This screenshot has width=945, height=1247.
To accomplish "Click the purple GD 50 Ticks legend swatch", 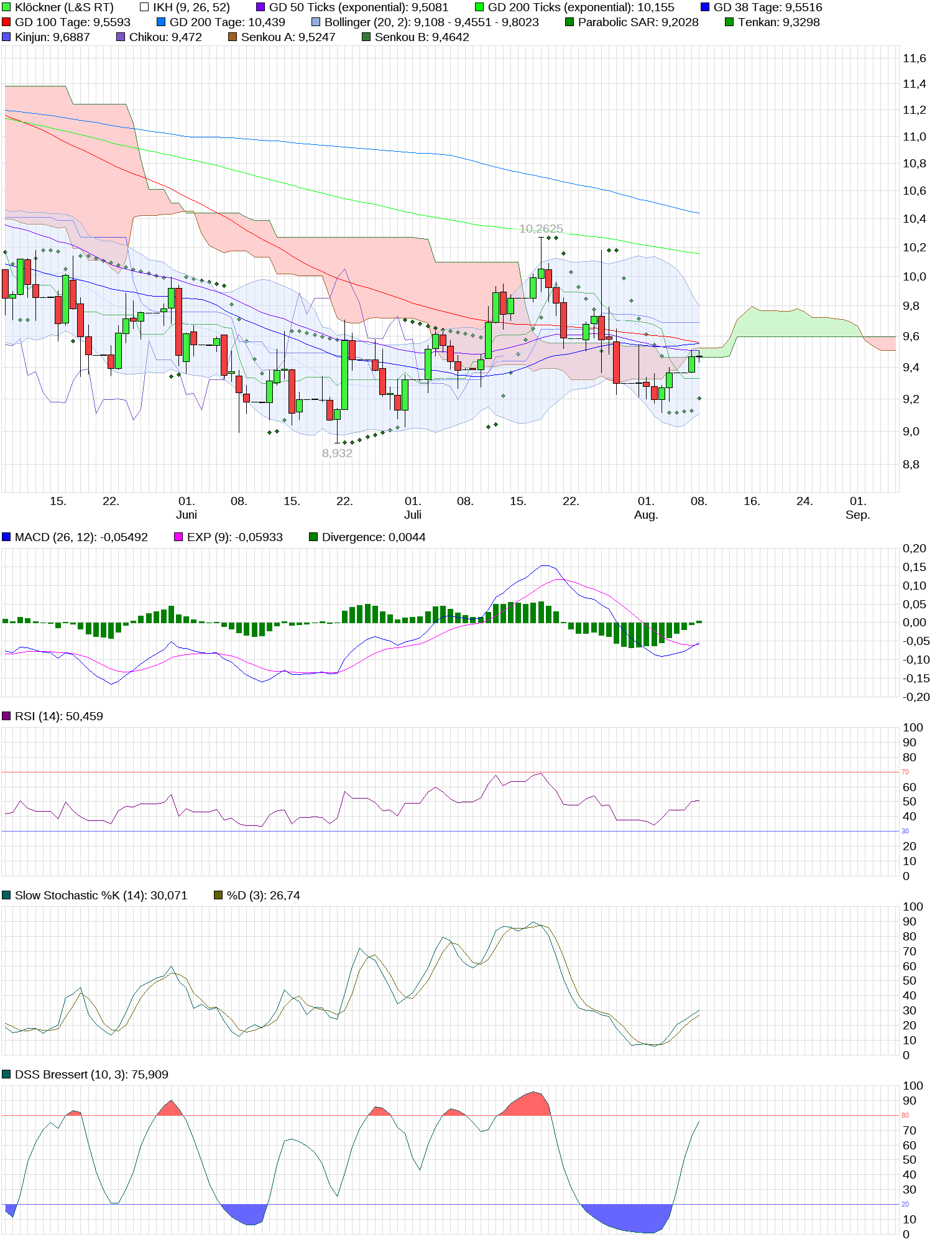I will pos(260,7).
